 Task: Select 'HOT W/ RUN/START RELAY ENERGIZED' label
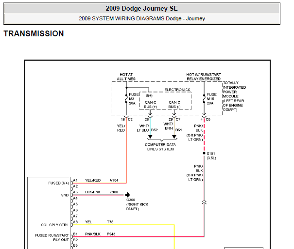pyautogui.click(x=204, y=77)
